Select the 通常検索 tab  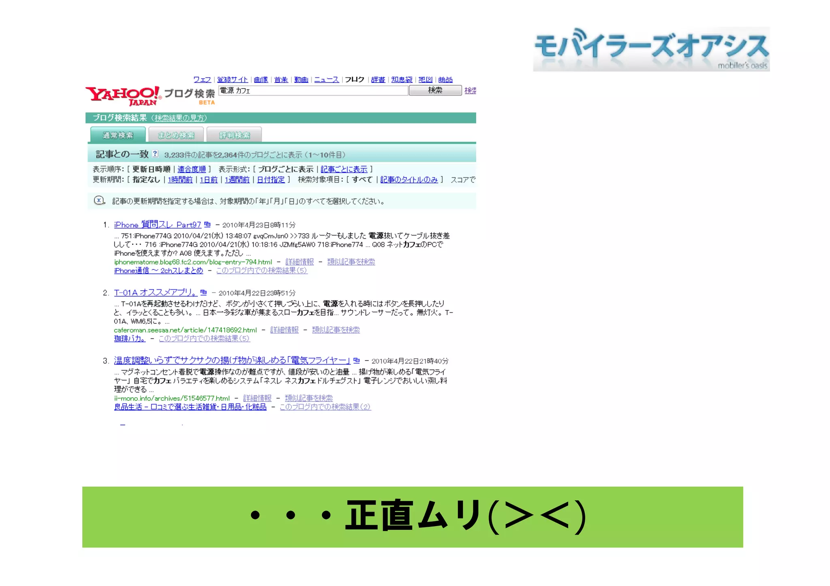118,135
